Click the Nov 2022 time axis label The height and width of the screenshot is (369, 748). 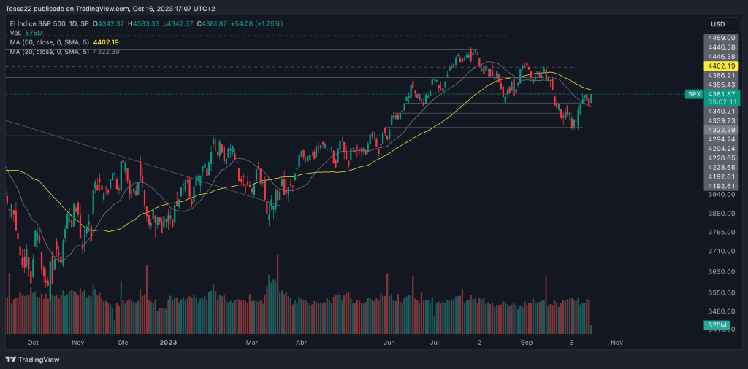click(x=78, y=341)
